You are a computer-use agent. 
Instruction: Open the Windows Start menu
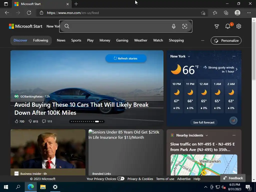point(6,187)
